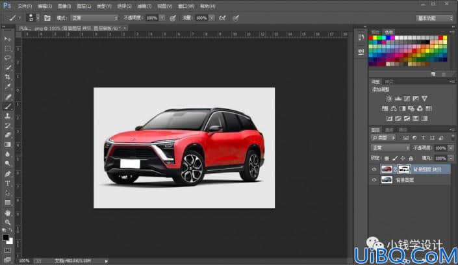Toggle lock image pixels
This screenshot has height=265, width=458.
pos(395,158)
